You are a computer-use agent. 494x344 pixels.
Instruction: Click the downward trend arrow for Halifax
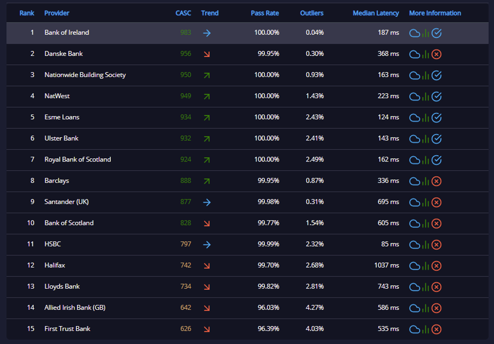207,265
